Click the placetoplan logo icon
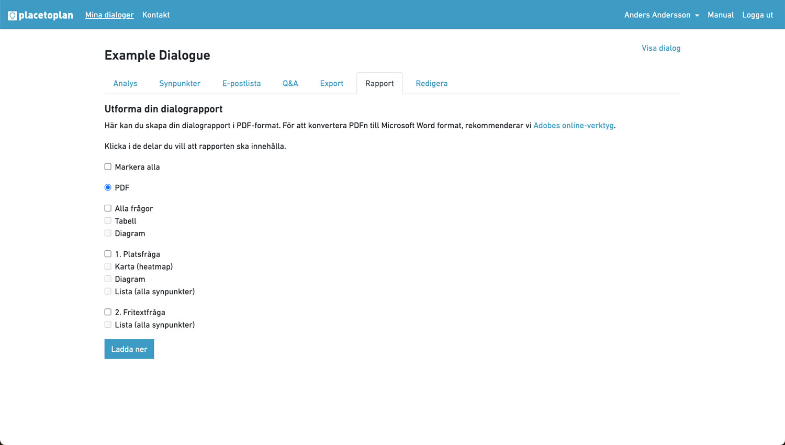The image size is (785, 445). pyautogui.click(x=12, y=15)
